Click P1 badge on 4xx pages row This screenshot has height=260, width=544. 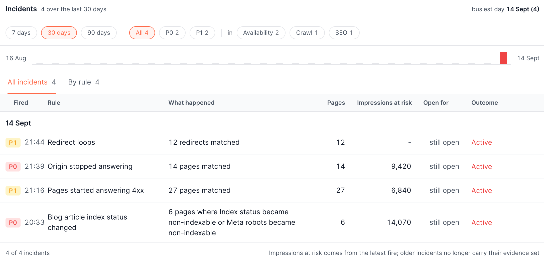(x=13, y=190)
